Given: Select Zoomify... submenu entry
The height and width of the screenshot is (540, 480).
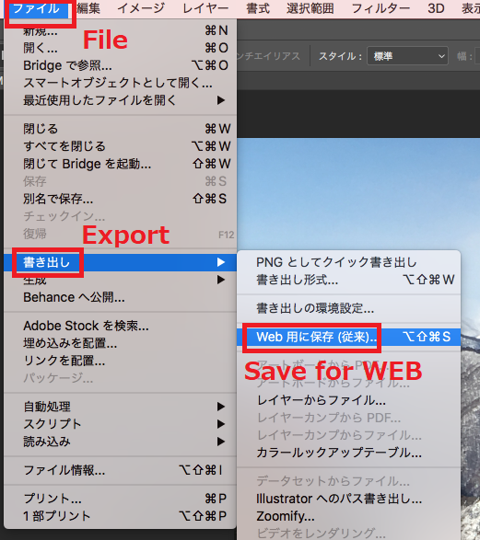Looking at the screenshot, I should pyautogui.click(x=349, y=516).
